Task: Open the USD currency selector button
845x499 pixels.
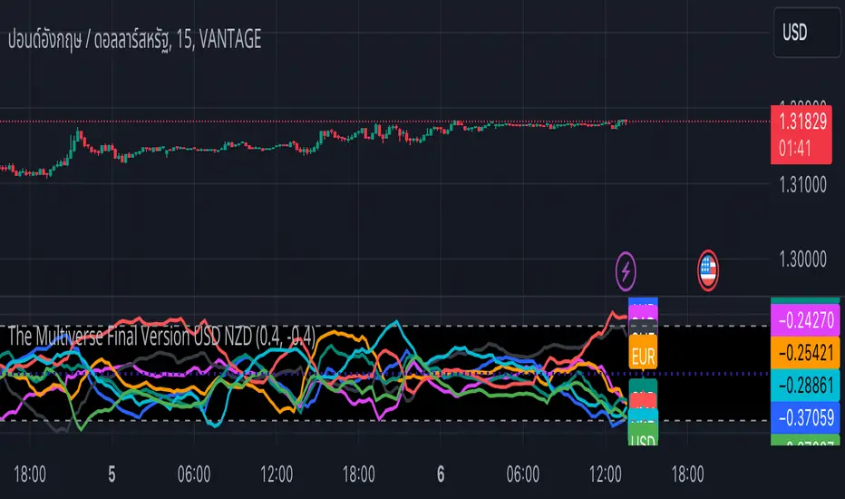Action: click(807, 33)
